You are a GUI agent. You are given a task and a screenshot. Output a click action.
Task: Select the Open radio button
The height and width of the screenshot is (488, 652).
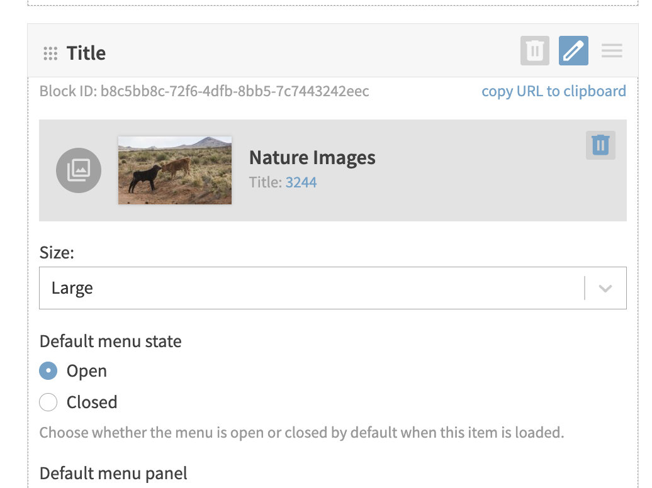click(x=48, y=371)
